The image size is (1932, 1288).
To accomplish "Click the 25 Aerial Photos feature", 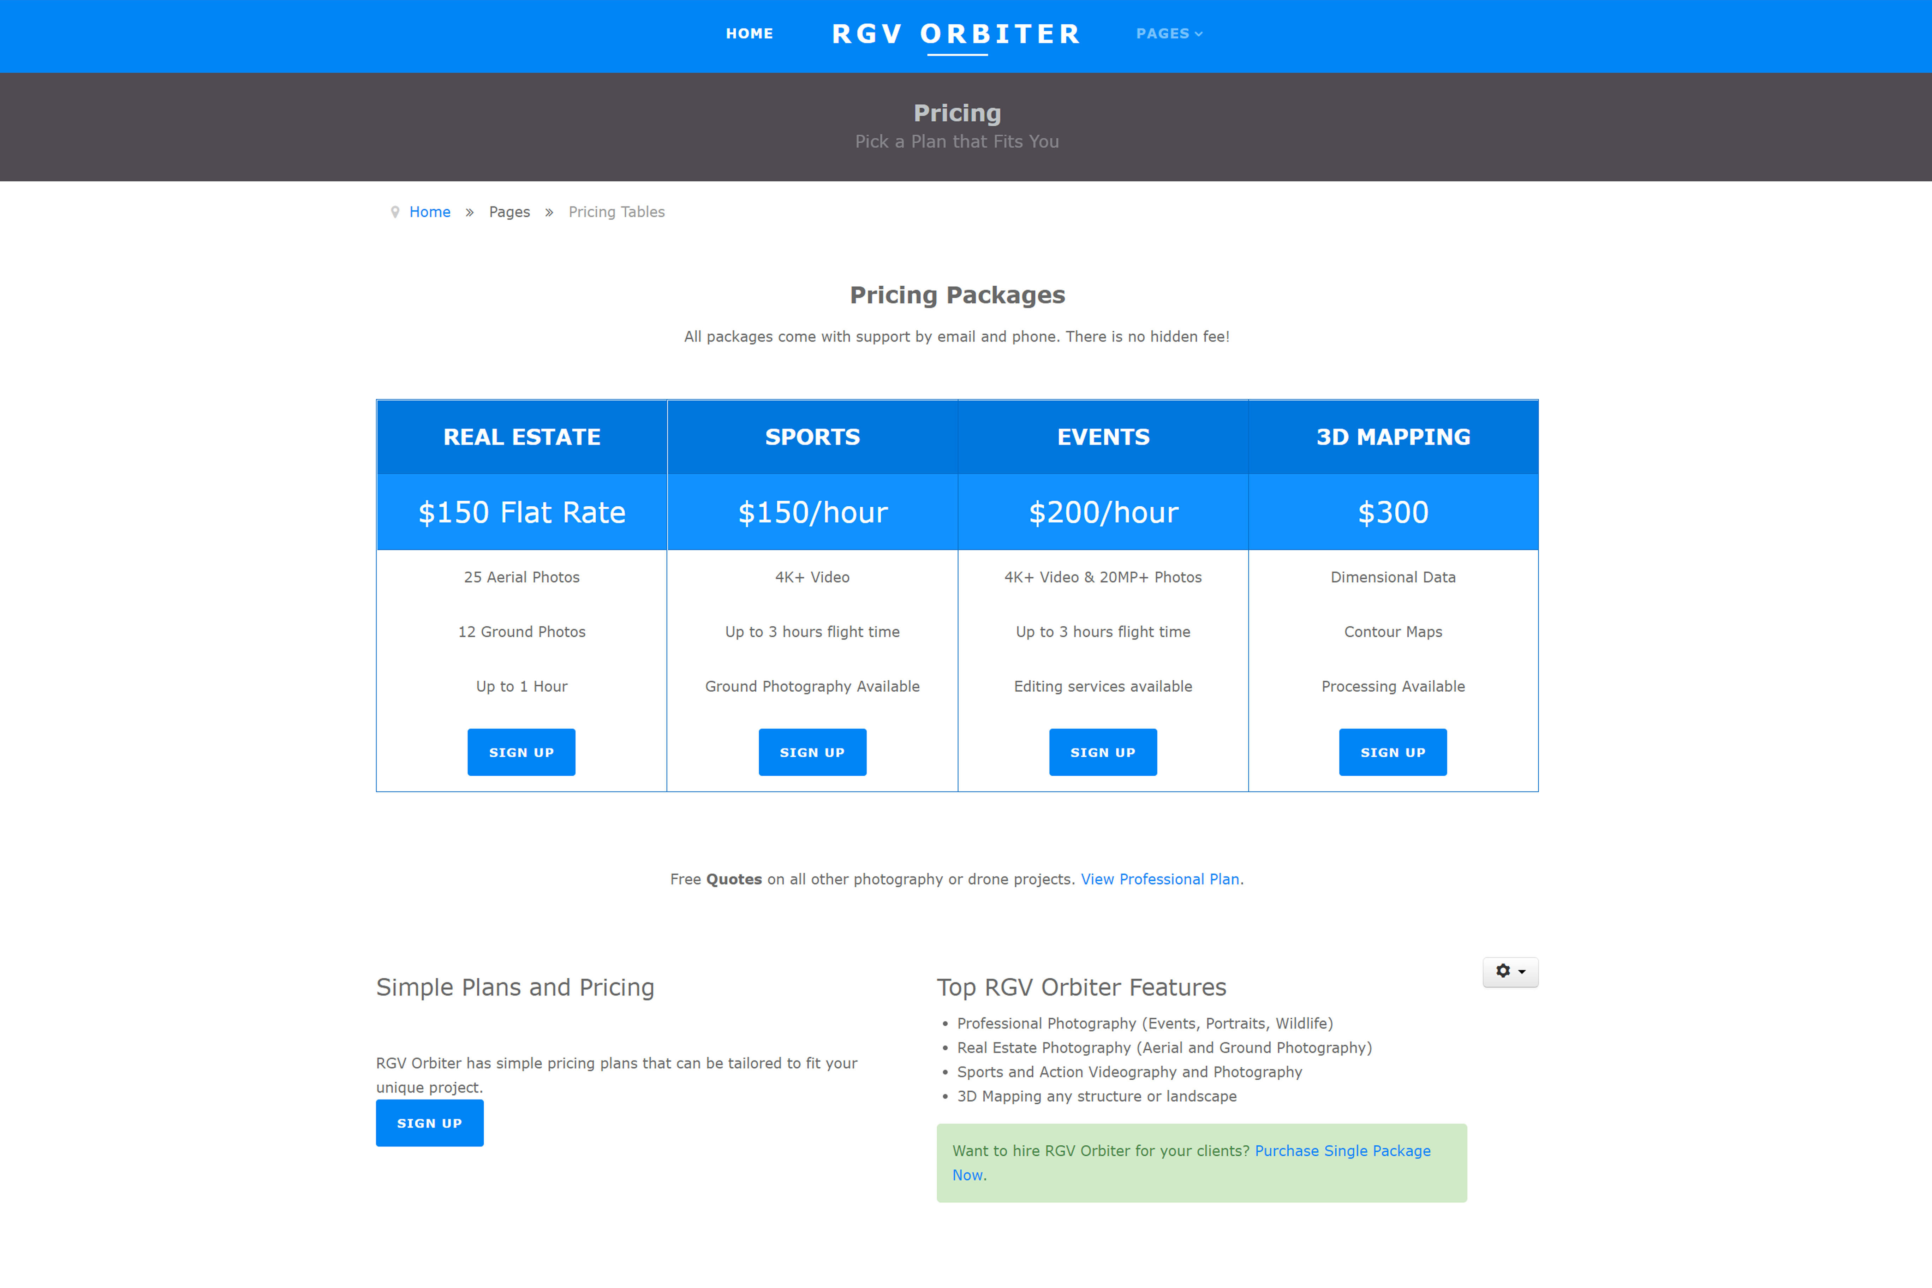I will [521, 578].
